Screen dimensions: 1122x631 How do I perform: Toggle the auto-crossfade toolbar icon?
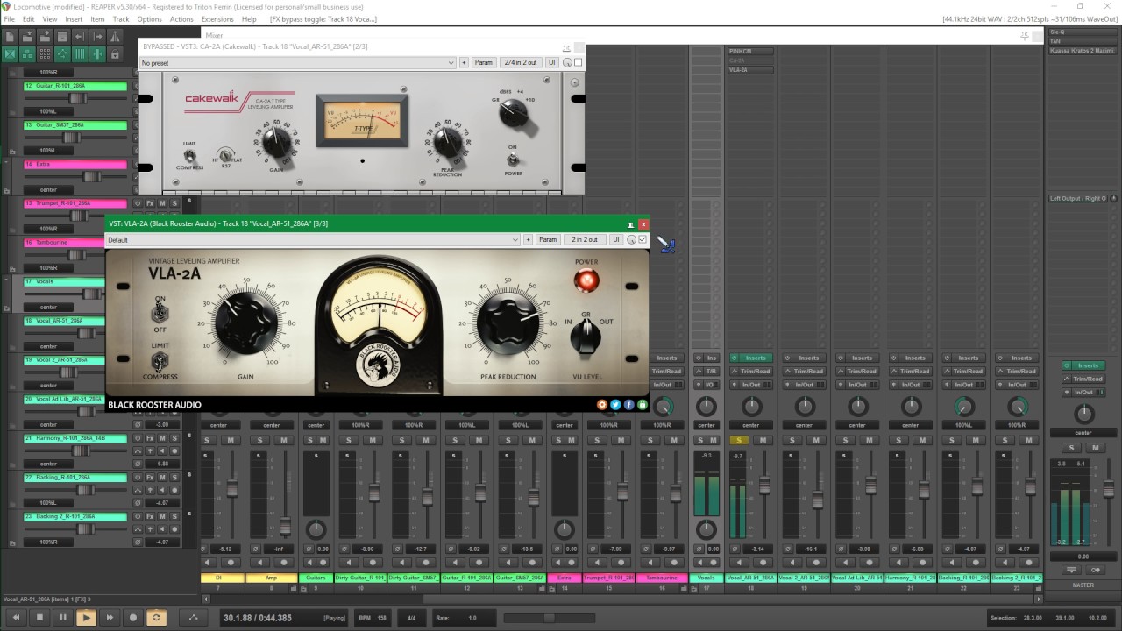pyautogui.click(x=11, y=54)
